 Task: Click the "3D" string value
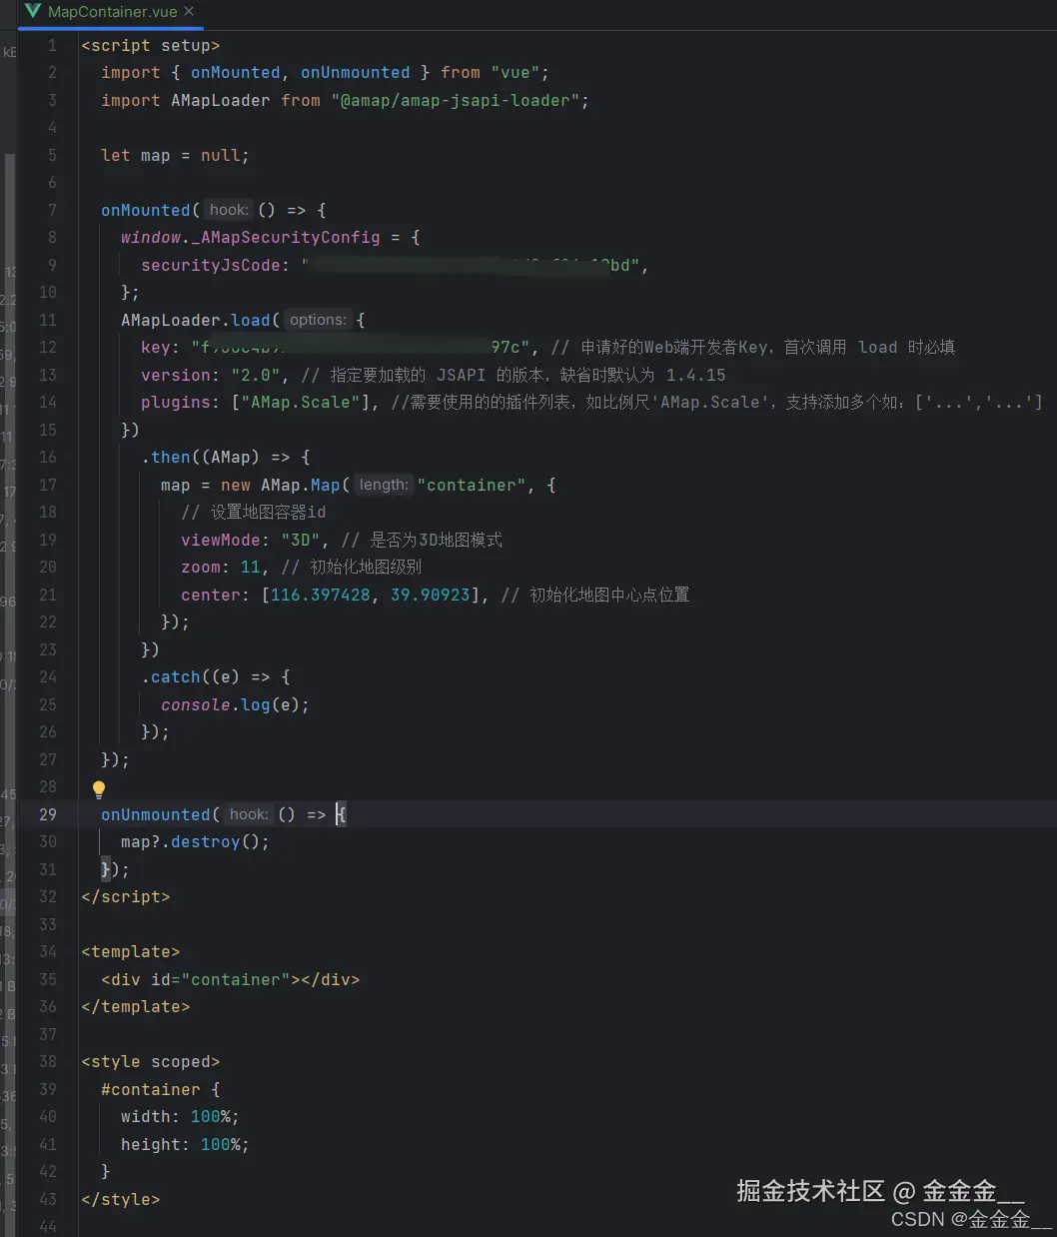point(301,540)
